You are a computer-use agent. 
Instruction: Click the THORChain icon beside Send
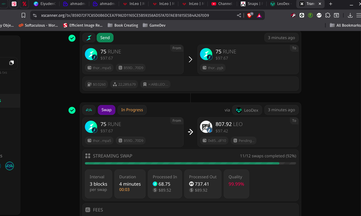pyautogui.click(x=89, y=38)
